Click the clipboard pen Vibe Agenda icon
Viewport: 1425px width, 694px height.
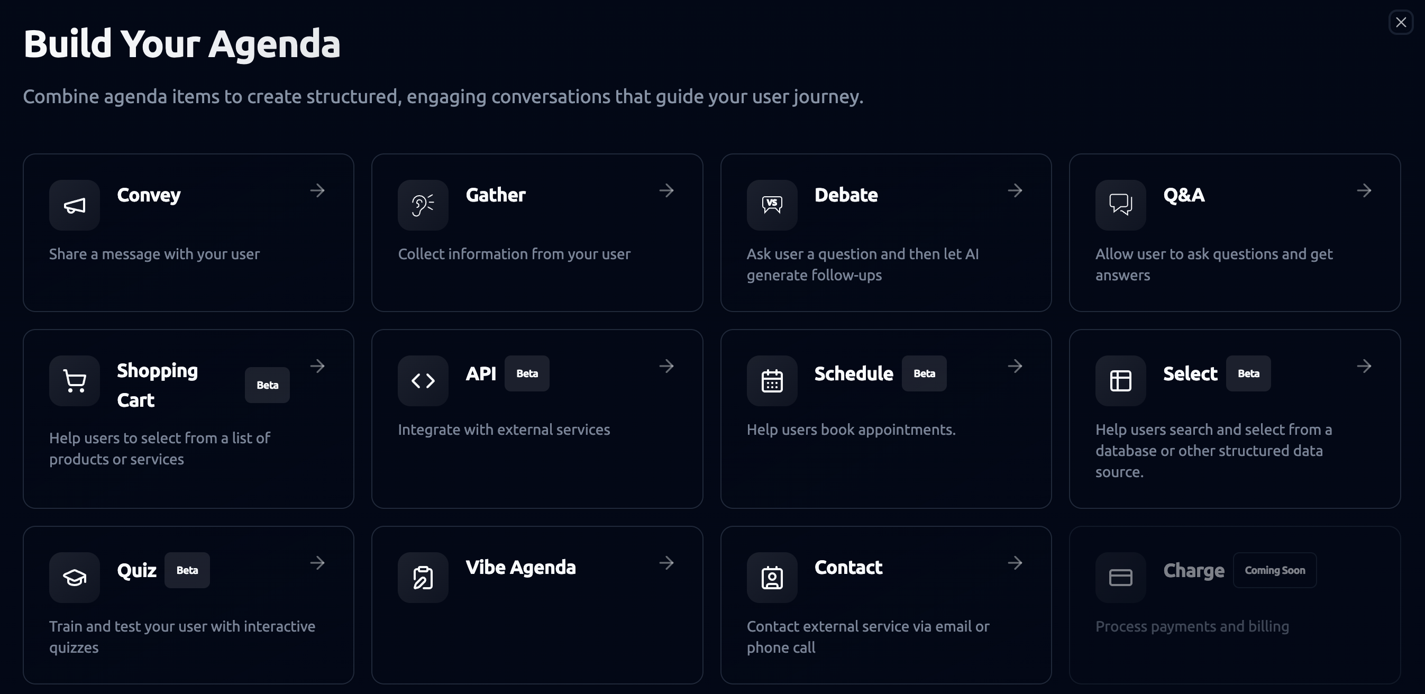point(423,578)
